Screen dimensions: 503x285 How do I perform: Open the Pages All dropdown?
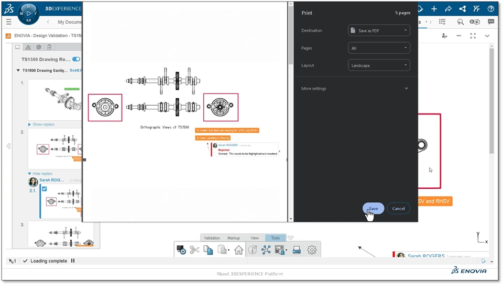tap(379, 48)
